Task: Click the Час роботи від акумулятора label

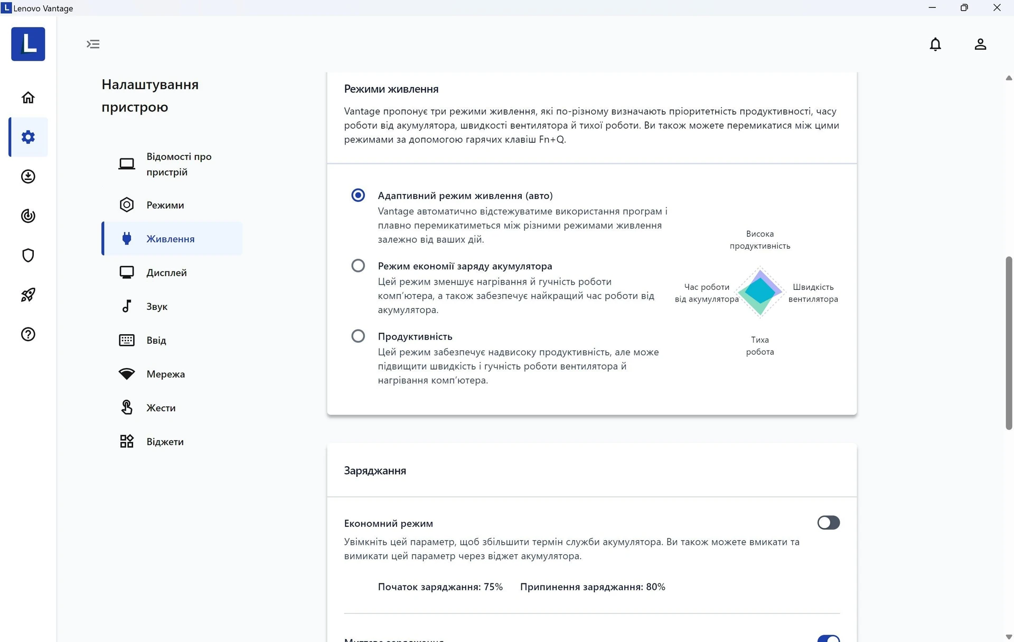Action: (x=707, y=293)
